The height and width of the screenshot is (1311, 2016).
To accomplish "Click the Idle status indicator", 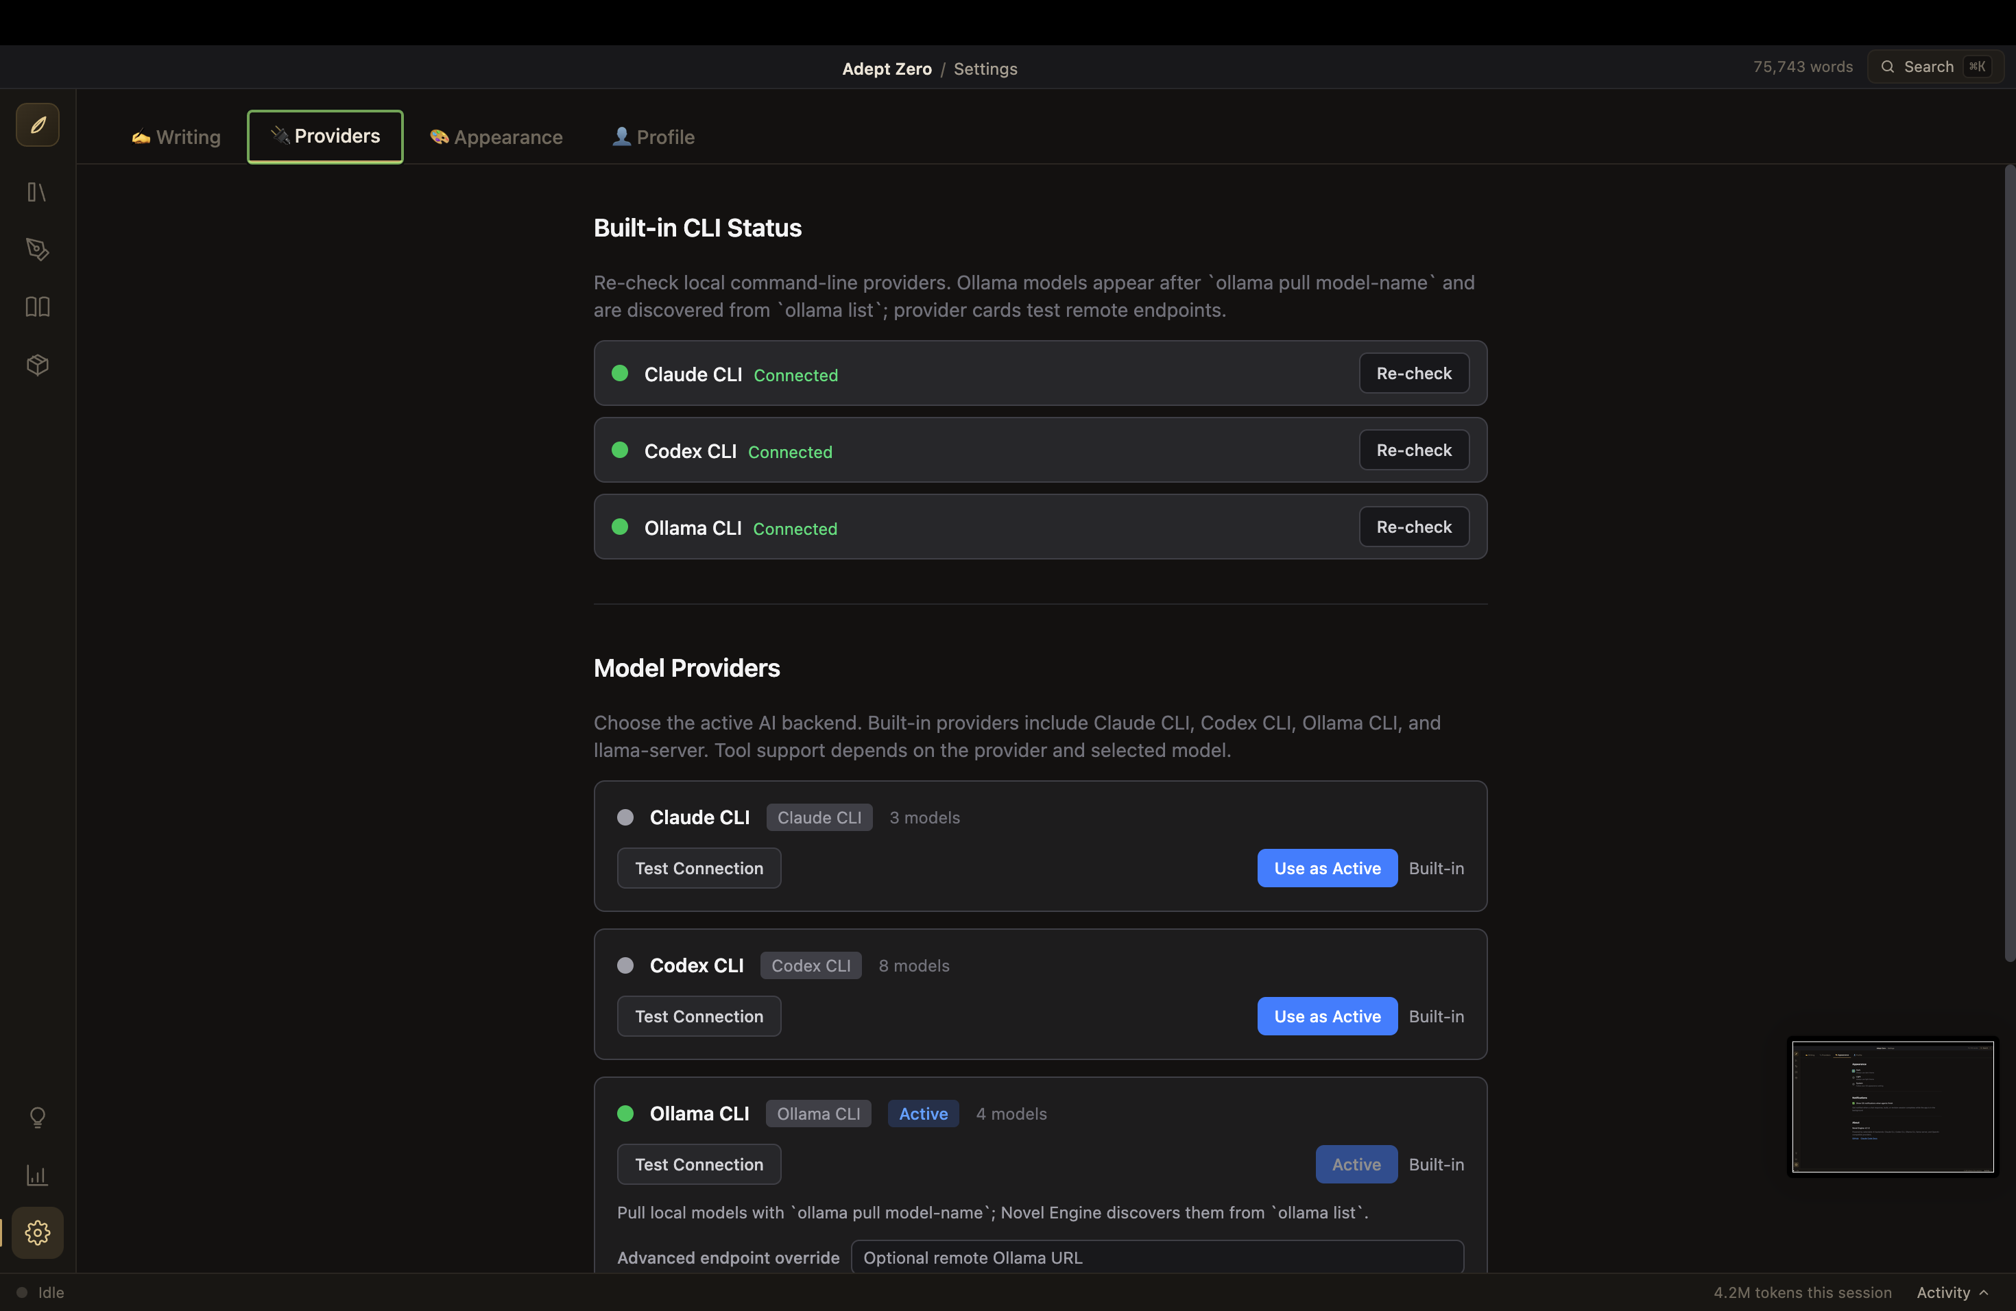I will click(x=40, y=1292).
